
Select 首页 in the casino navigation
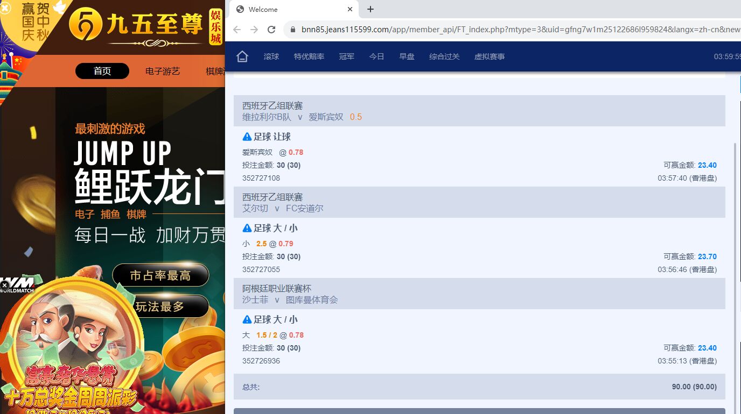102,71
